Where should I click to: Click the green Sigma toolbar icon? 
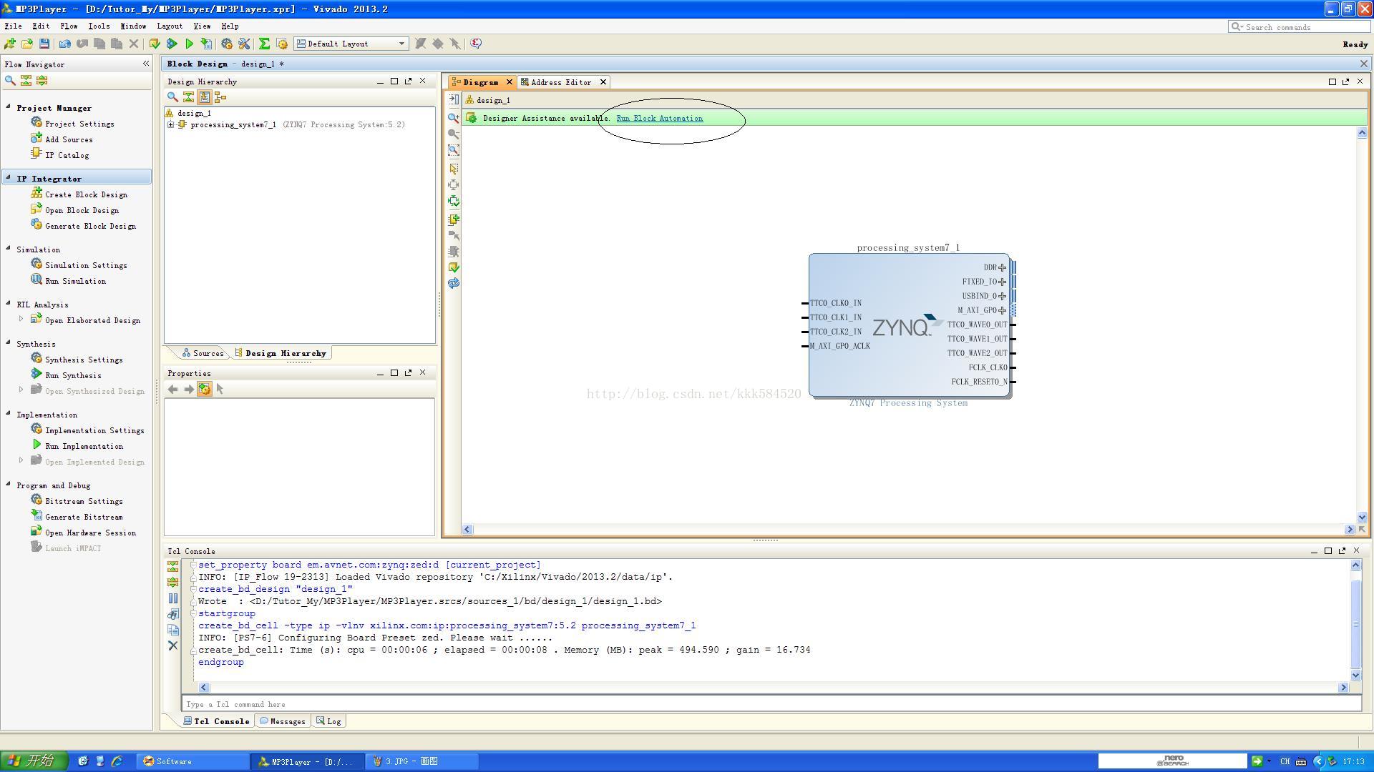point(264,44)
